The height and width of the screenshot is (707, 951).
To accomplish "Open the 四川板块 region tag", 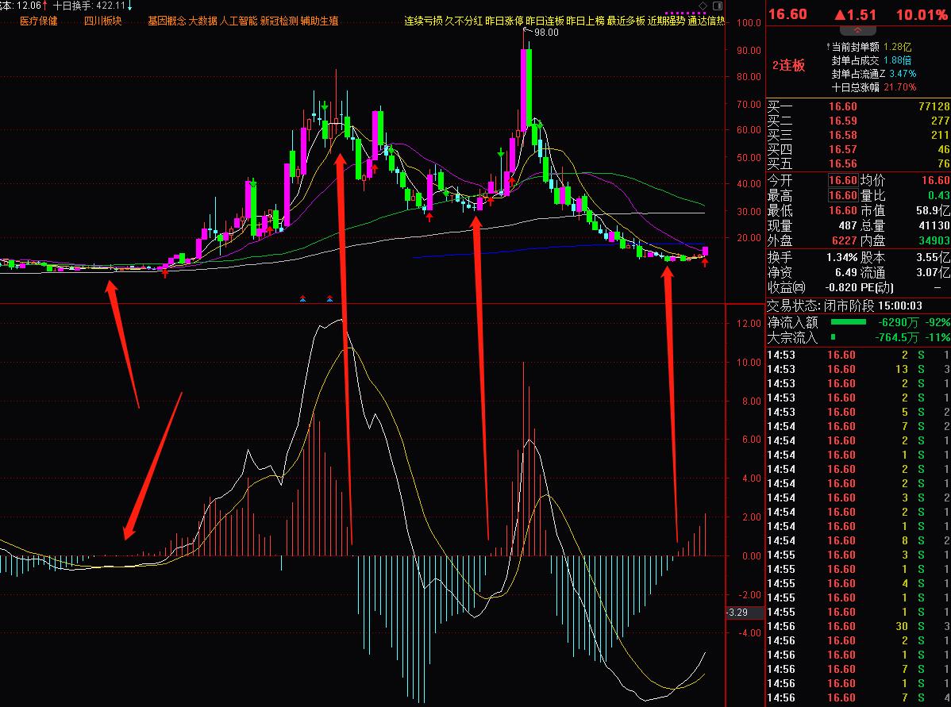I will click(102, 21).
